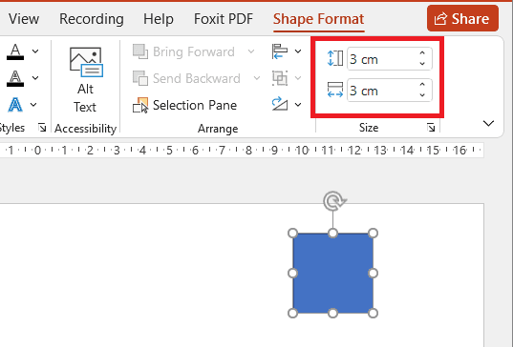Click the Align objects icon
This screenshot has width=513, height=347.
(280, 51)
